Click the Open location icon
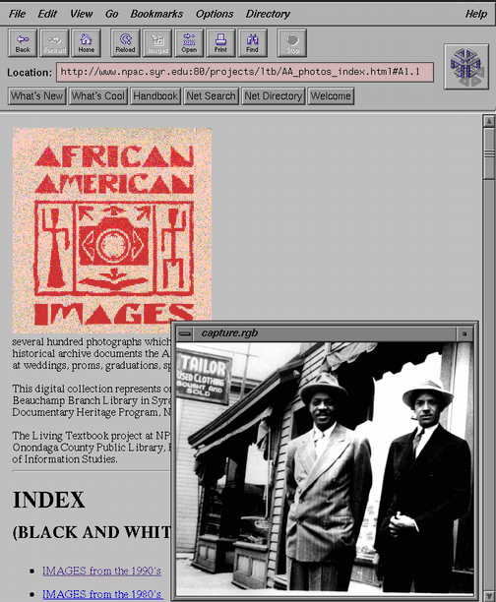This screenshot has width=496, height=602. [x=189, y=43]
